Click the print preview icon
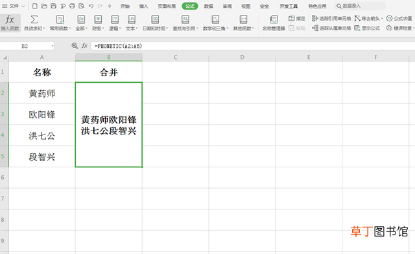 82,6
